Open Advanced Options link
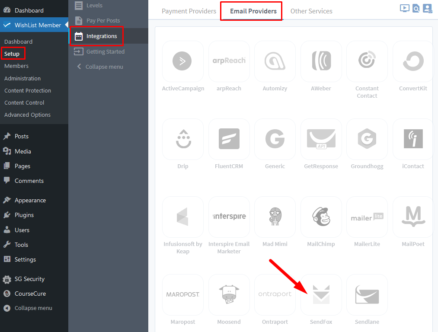The height and width of the screenshot is (332, 438). pyautogui.click(x=27, y=115)
